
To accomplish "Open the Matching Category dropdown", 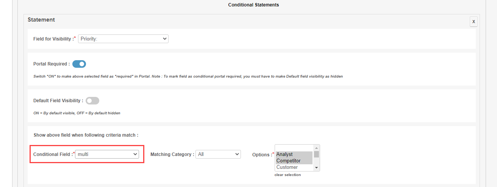I will point(218,154).
